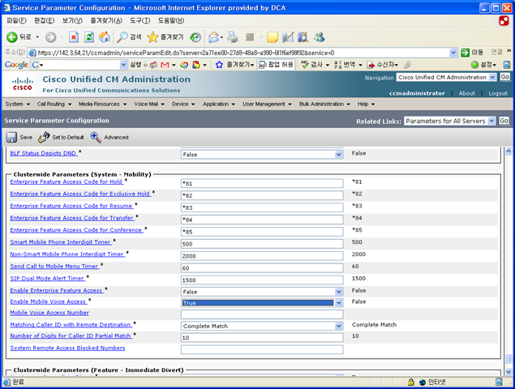Open the Call Routing menu

click(54, 104)
